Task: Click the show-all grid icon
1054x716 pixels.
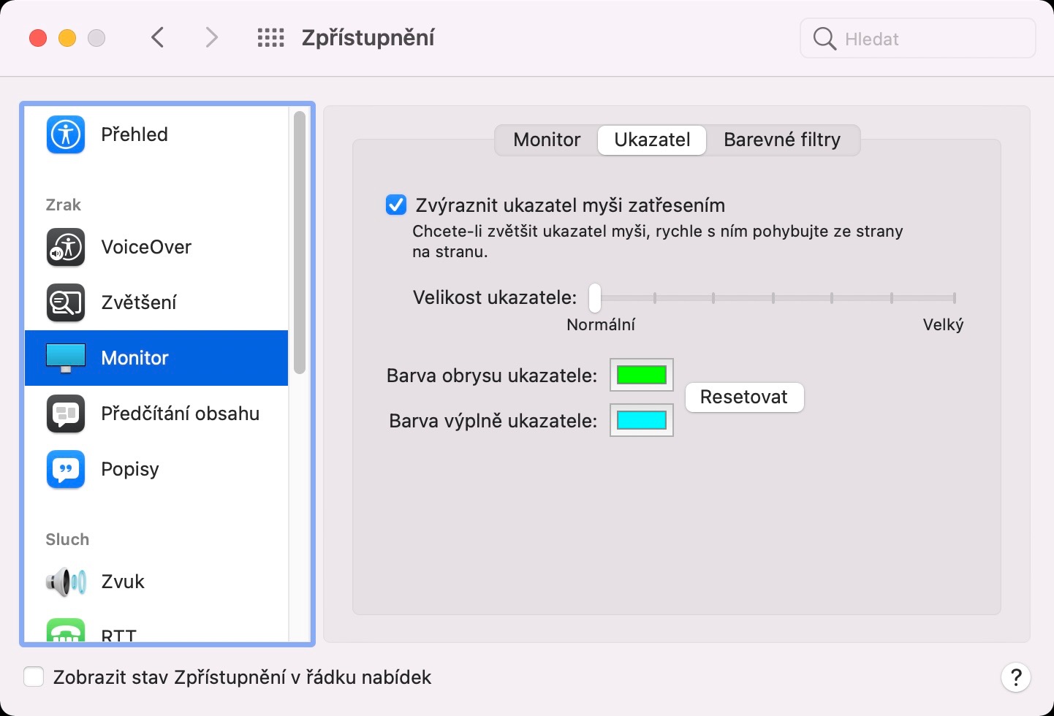Action: tap(270, 38)
